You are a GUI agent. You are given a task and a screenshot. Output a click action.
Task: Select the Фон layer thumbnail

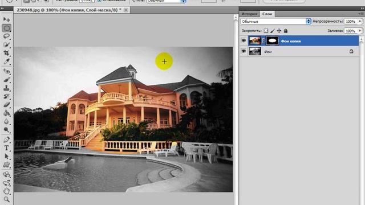255,51
